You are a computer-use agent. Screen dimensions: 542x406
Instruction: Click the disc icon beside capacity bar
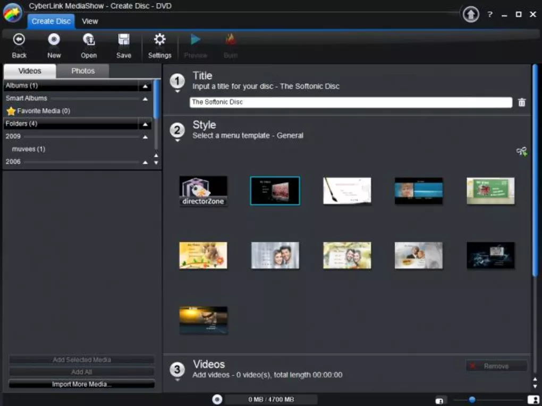click(x=217, y=400)
